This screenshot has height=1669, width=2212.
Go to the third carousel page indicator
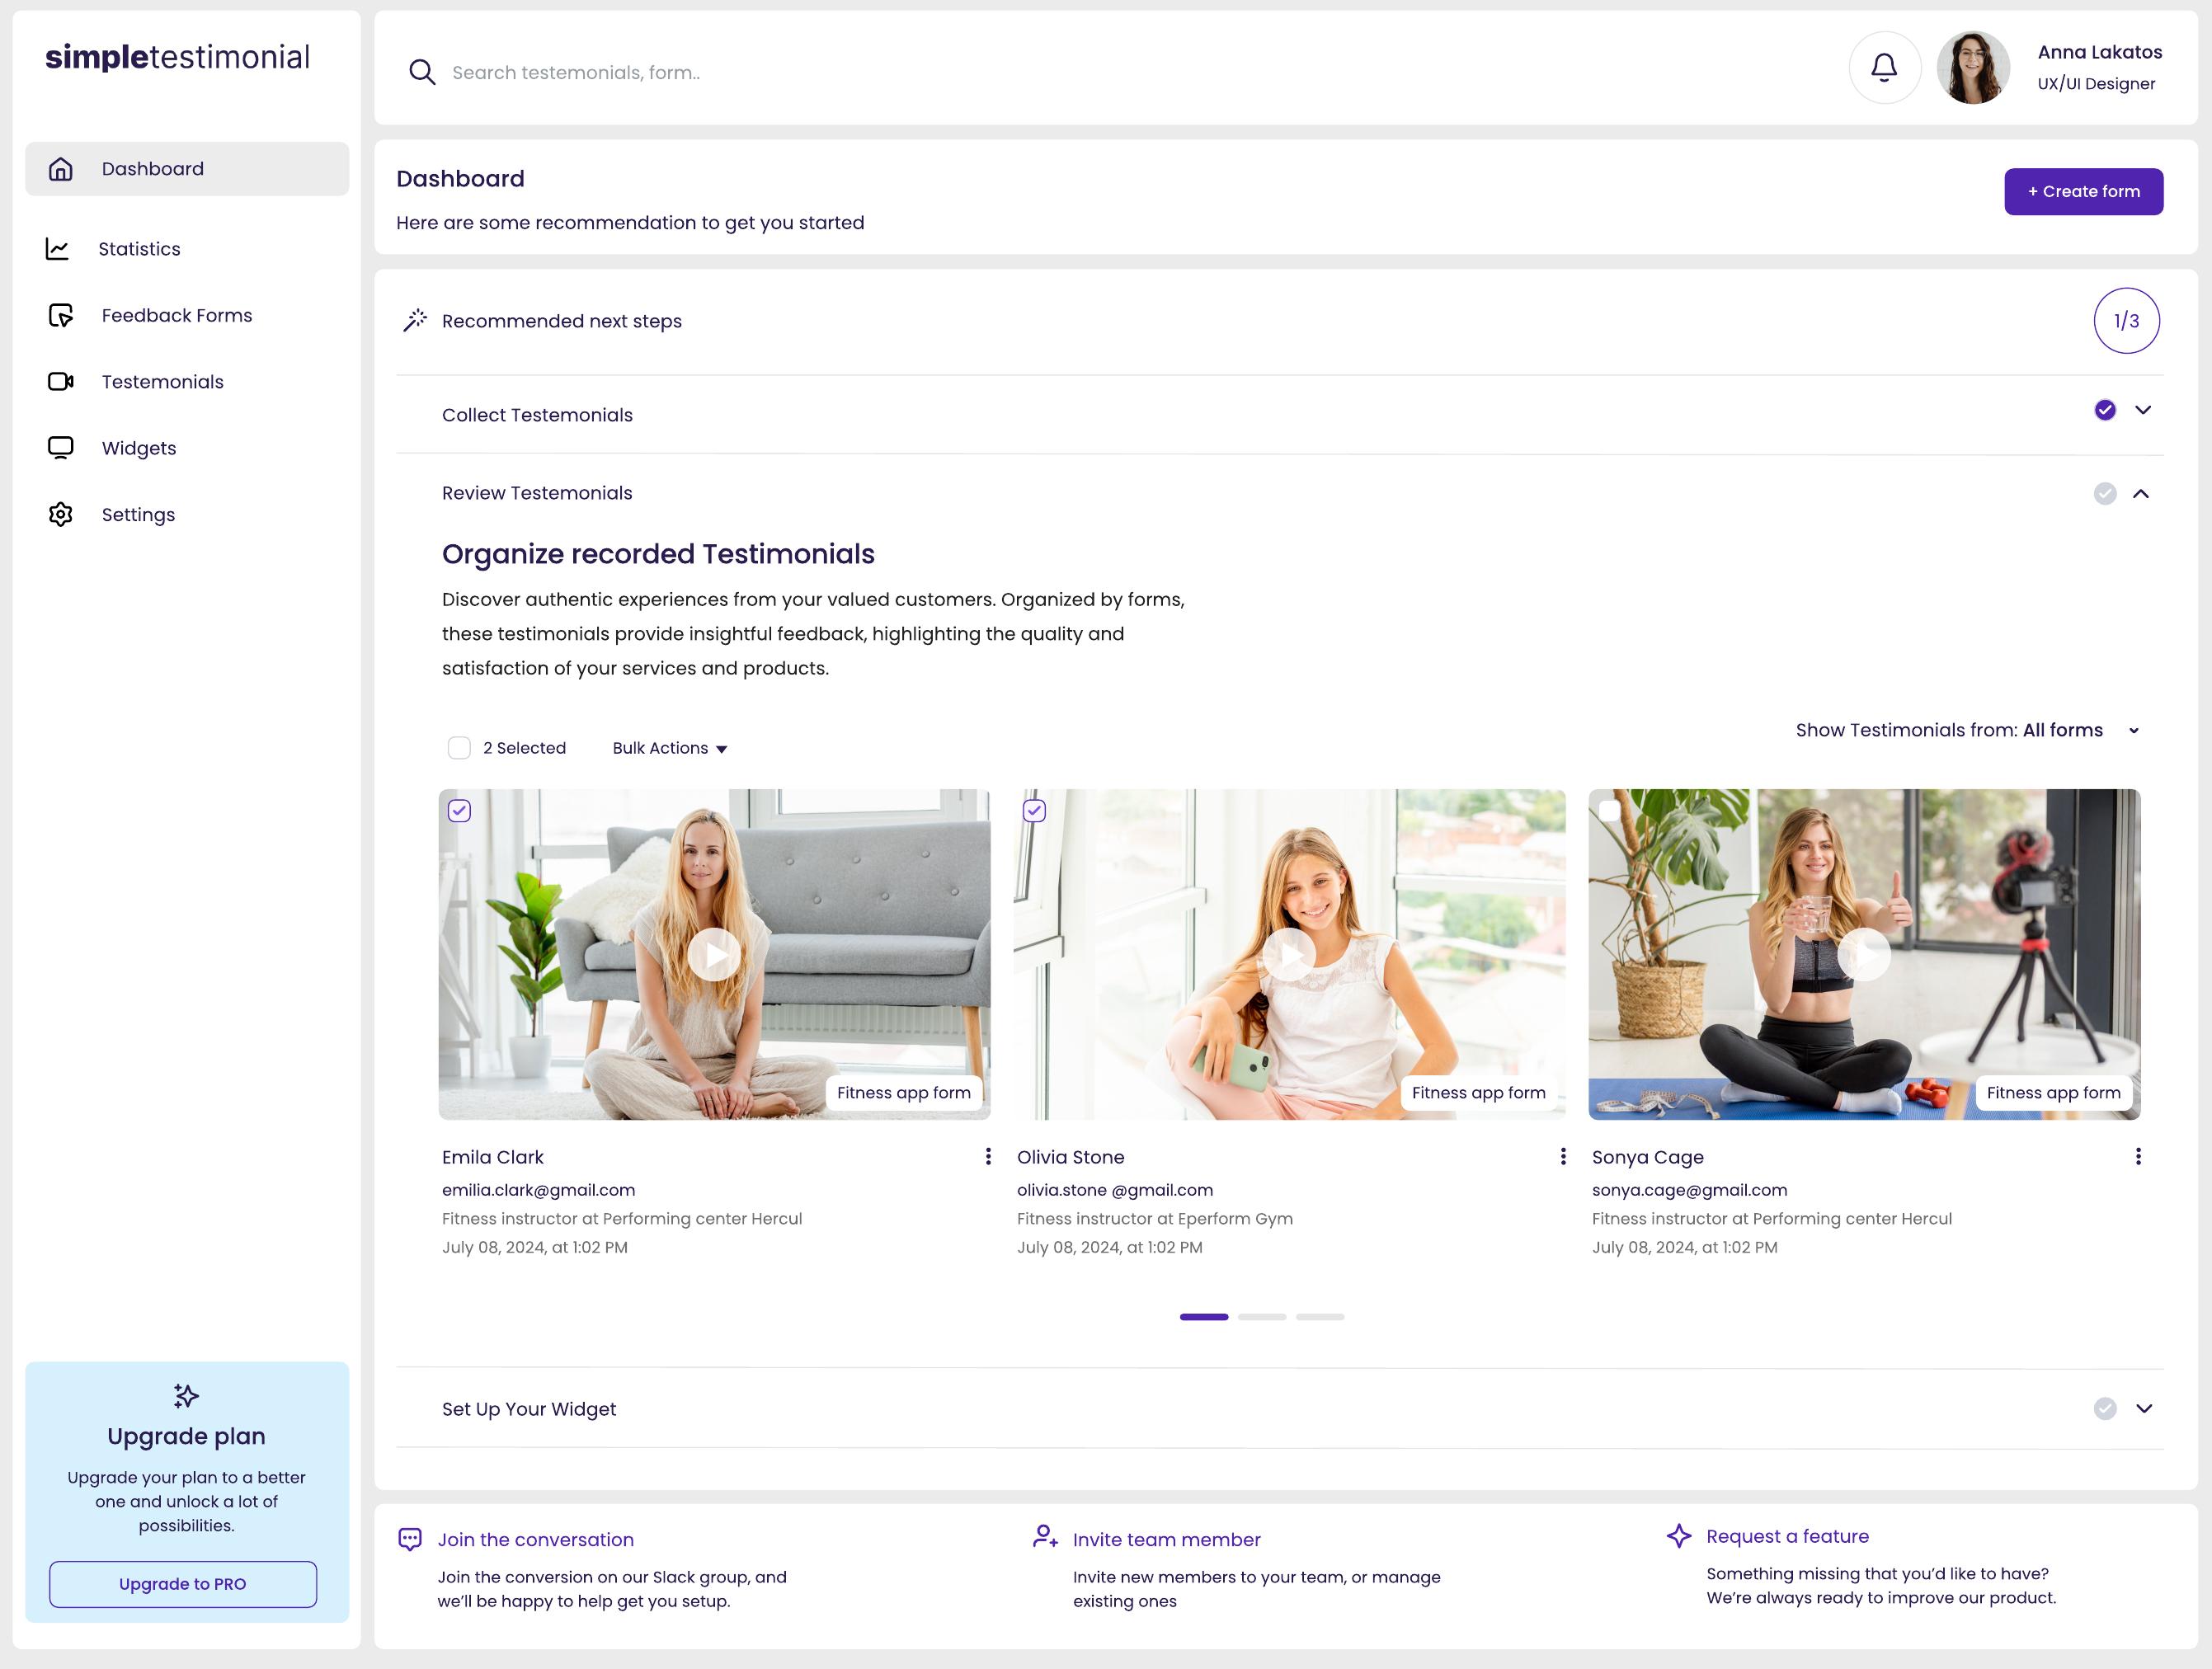point(1319,1317)
